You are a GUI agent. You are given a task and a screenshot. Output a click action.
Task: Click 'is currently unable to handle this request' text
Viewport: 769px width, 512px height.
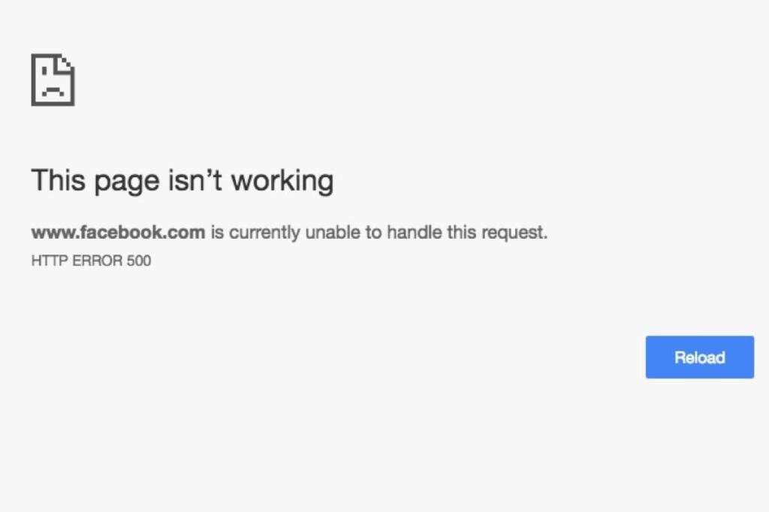click(x=378, y=232)
